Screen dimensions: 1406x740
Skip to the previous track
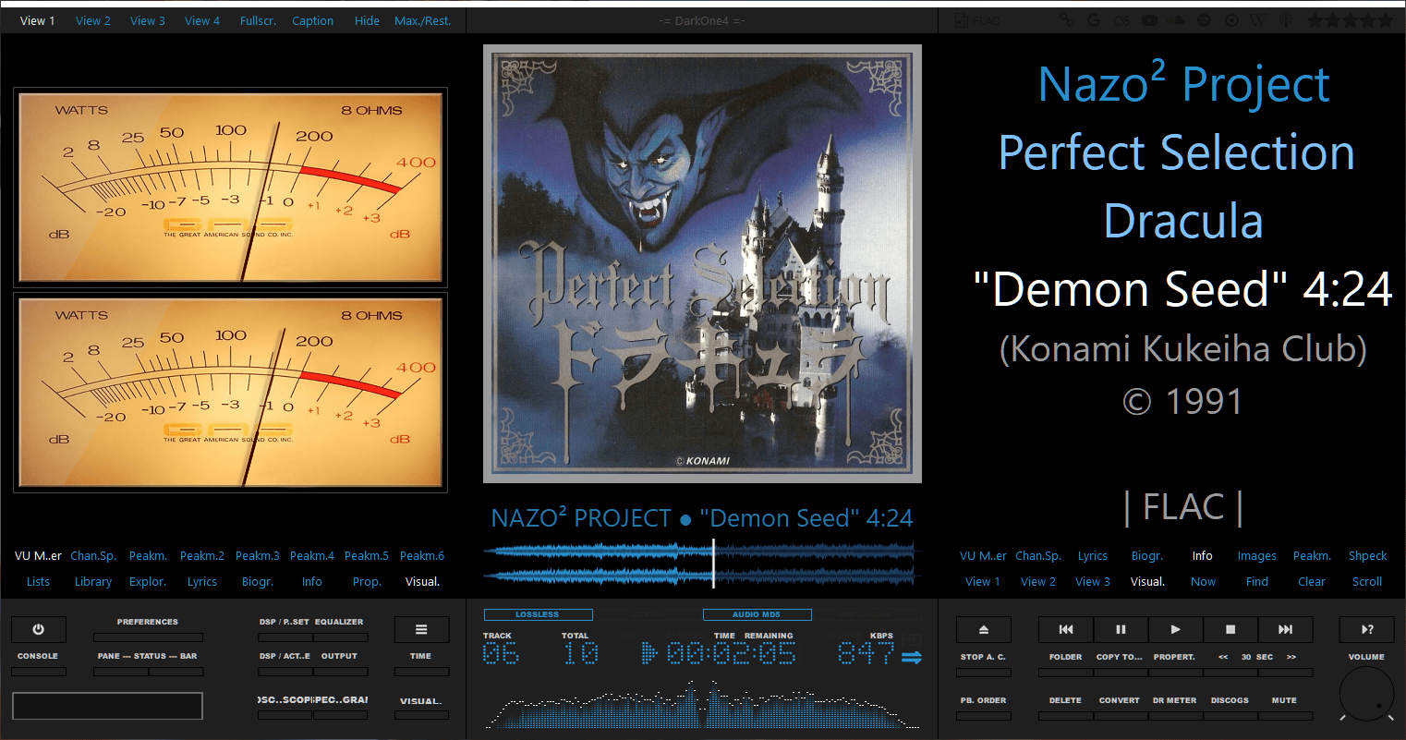(1066, 629)
